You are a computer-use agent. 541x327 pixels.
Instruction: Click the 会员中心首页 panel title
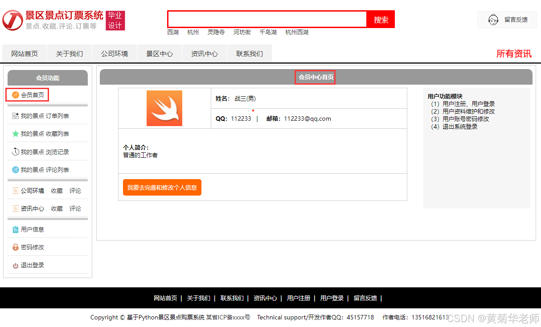pyautogui.click(x=316, y=77)
